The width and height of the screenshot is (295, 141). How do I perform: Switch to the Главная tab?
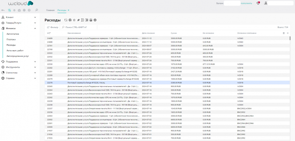click(x=50, y=11)
